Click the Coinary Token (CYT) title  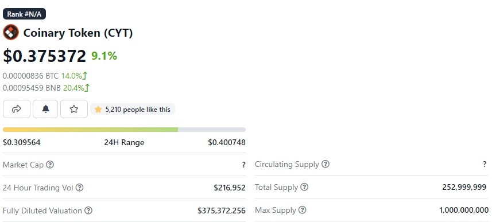point(78,33)
